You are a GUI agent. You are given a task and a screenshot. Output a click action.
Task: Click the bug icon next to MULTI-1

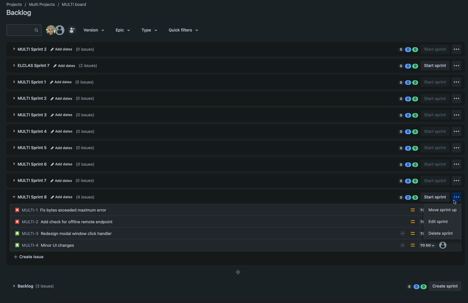17,210
